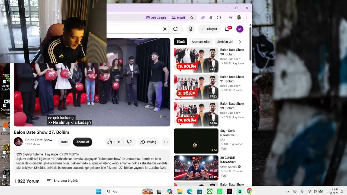Open the purple extension icon in Chrome toolbar
This screenshot has height=195, width=347.
[x=203, y=18]
